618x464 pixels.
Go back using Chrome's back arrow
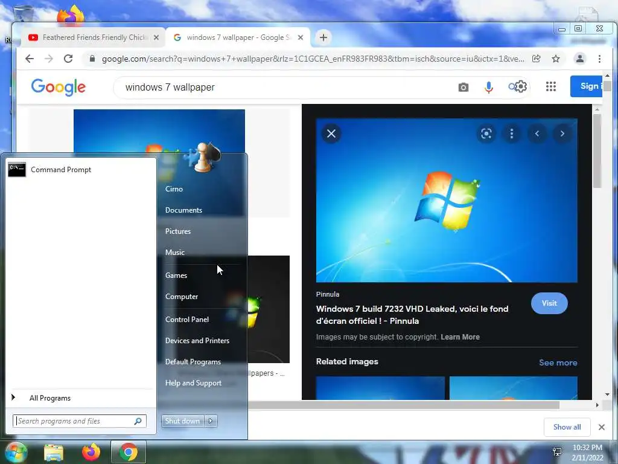point(30,59)
